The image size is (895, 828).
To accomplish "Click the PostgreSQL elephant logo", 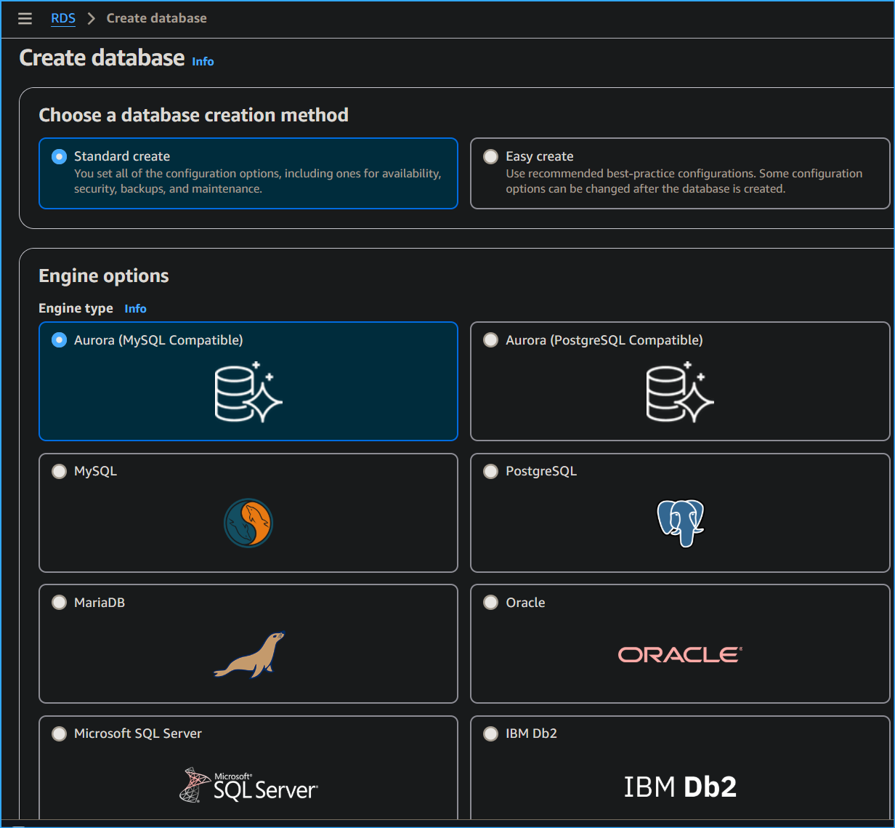I will click(680, 523).
